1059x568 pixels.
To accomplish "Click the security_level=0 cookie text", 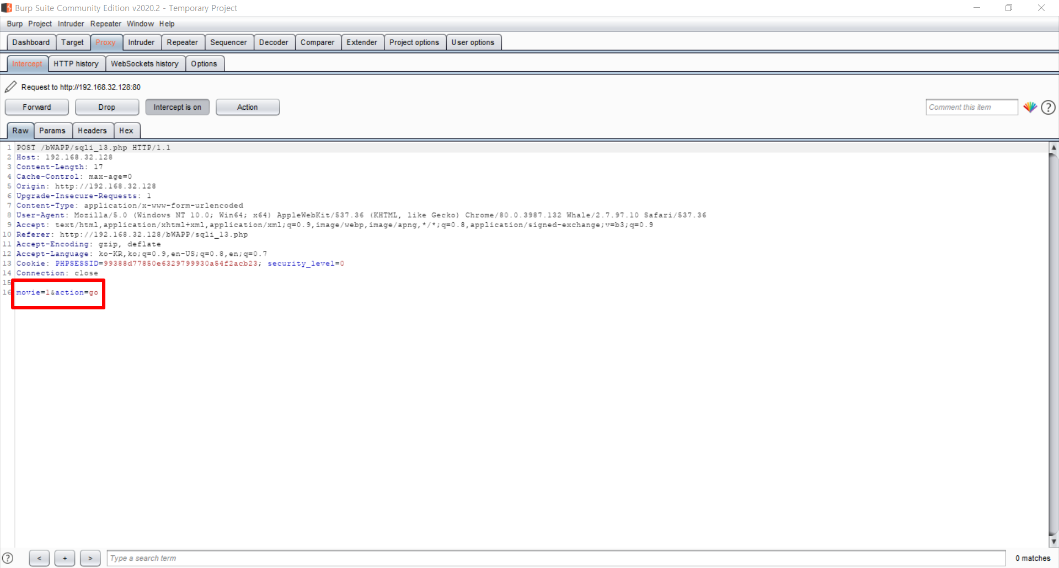I will pos(306,264).
